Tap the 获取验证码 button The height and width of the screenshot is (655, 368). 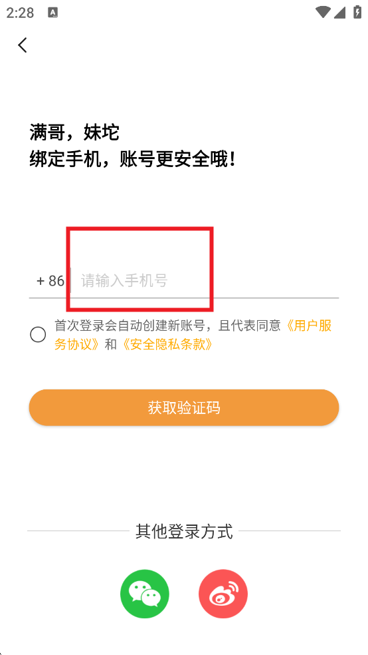[x=184, y=407]
